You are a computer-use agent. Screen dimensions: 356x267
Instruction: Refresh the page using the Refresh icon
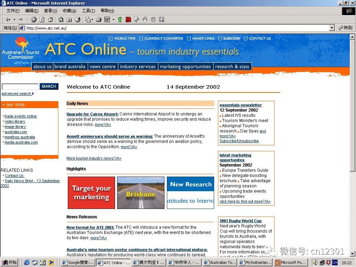click(x=42, y=20)
